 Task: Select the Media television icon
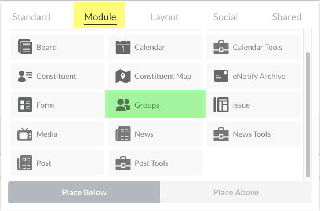[25, 134]
